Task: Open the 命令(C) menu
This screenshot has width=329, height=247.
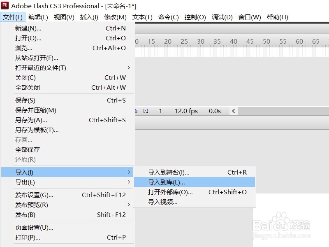Action: tap(169, 17)
